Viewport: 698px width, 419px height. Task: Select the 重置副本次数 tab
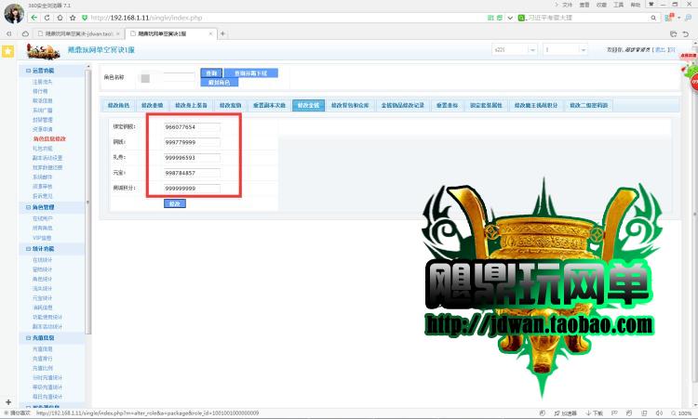(x=269, y=105)
